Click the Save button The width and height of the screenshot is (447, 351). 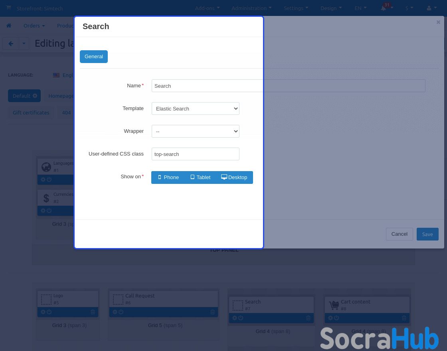(427, 234)
